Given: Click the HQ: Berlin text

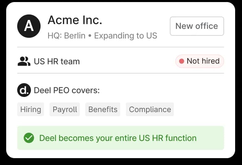Looking at the screenshot, I should tap(67, 36).
